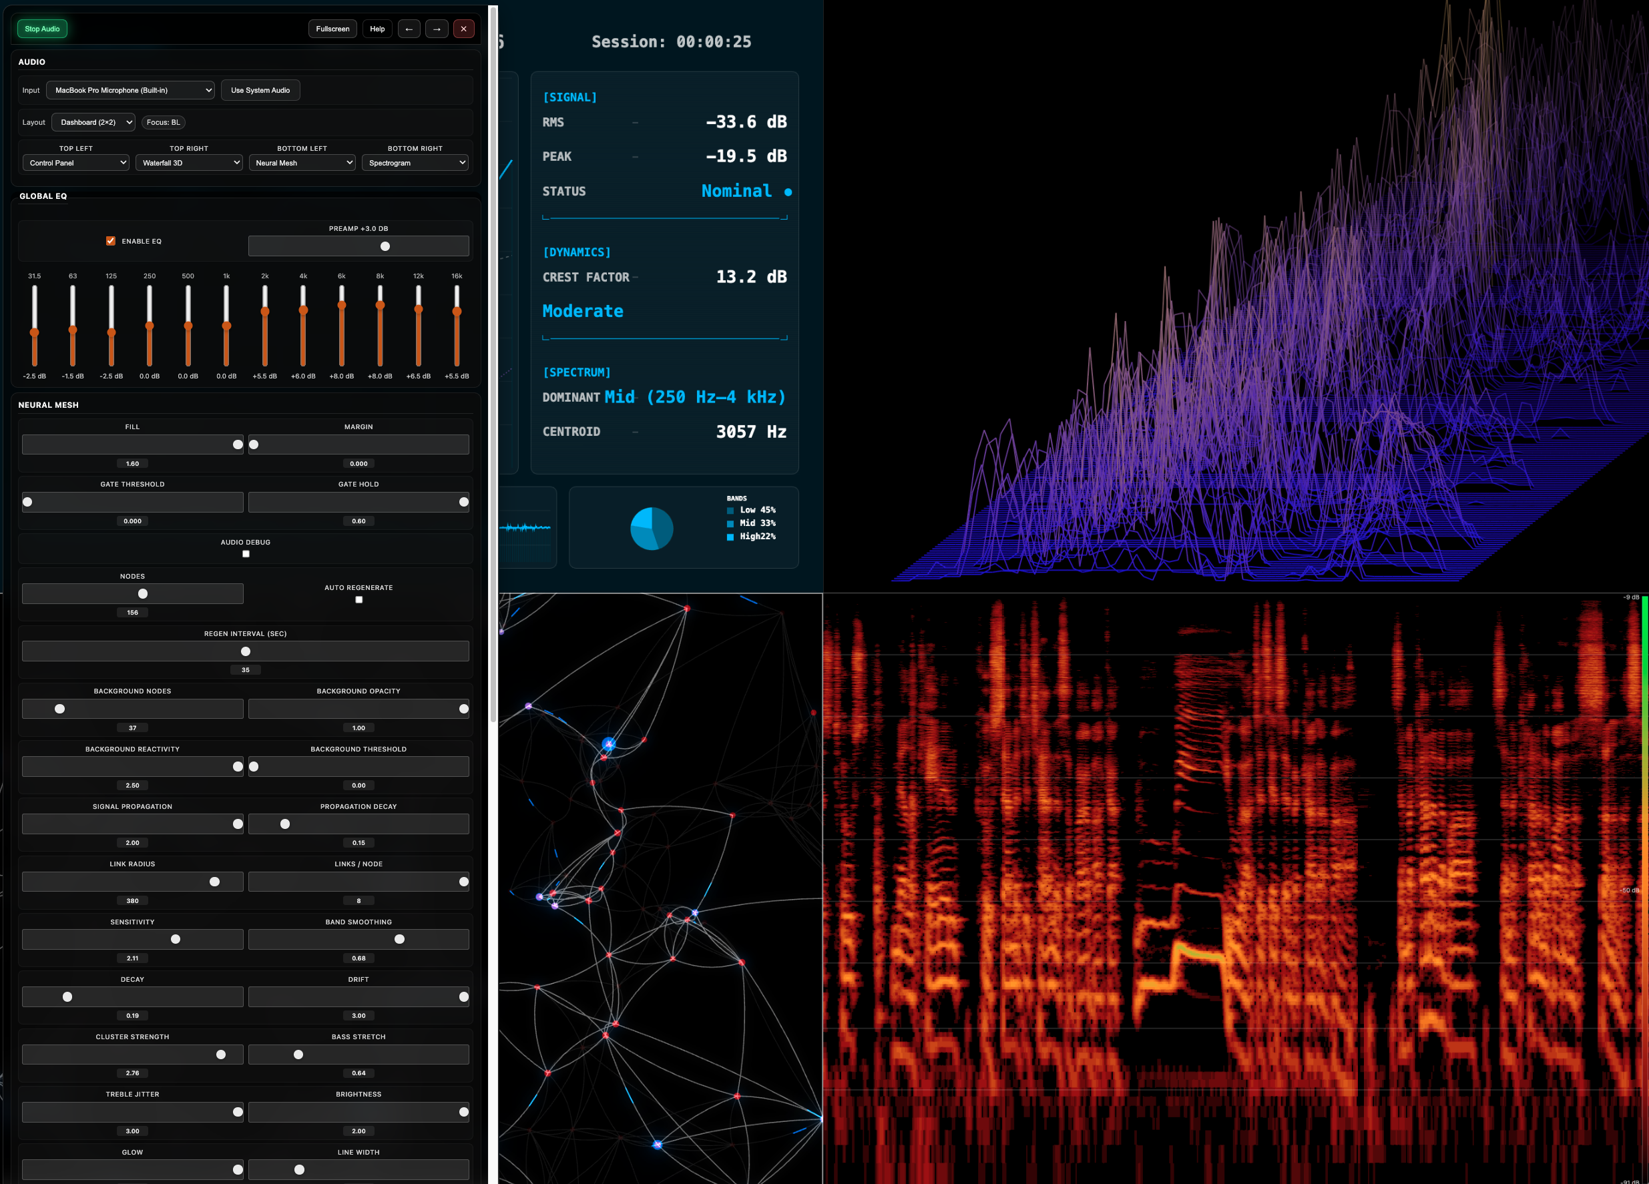Open the Bottom Left Neural Mesh dropdown
The height and width of the screenshot is (1184, 1649).
302,162
